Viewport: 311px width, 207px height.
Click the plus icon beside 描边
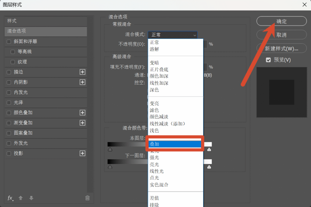83,72
